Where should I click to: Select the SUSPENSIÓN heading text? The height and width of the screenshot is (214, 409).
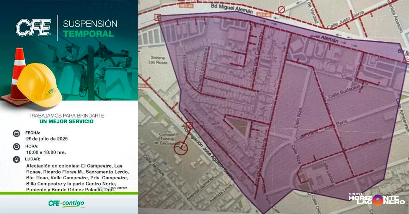90,24
